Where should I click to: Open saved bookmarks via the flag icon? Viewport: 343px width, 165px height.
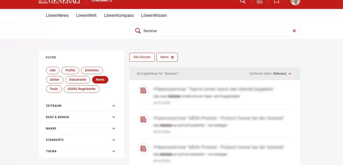[276, 1]
